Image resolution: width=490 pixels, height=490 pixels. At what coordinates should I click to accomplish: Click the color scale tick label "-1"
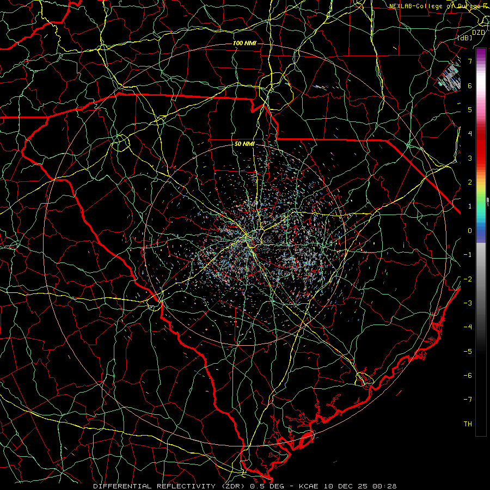point(468,255)
